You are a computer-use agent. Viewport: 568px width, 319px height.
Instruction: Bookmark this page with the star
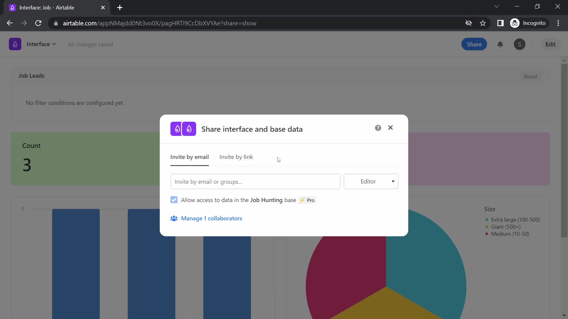[x=483, y=23]
